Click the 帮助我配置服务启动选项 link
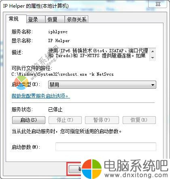Viewport: 170px width, 179px height. (x=41, y=96)
